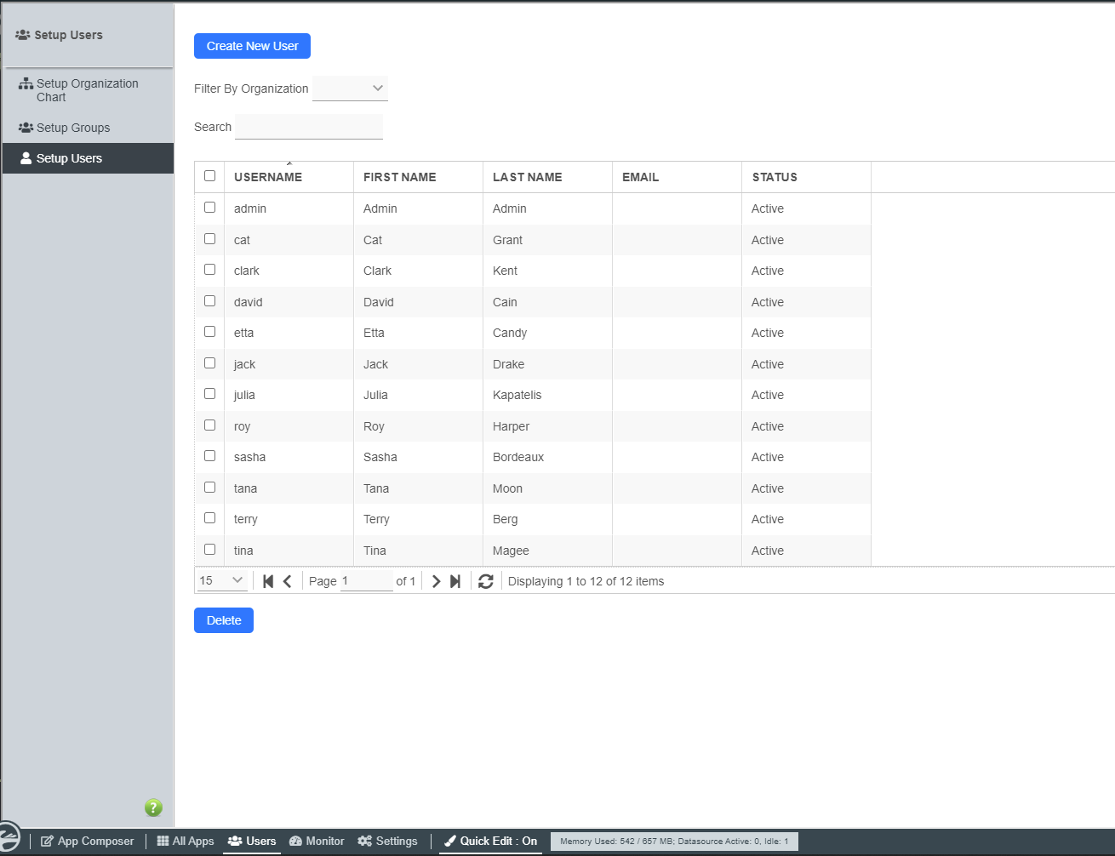Check the box for user sasha
Viewport: 1115px width, 856px height.
coord(210,456)
